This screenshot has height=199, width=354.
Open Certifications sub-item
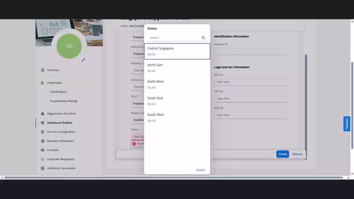(58, 92)
